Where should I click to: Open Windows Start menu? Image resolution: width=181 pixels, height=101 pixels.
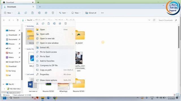point(5,98)
